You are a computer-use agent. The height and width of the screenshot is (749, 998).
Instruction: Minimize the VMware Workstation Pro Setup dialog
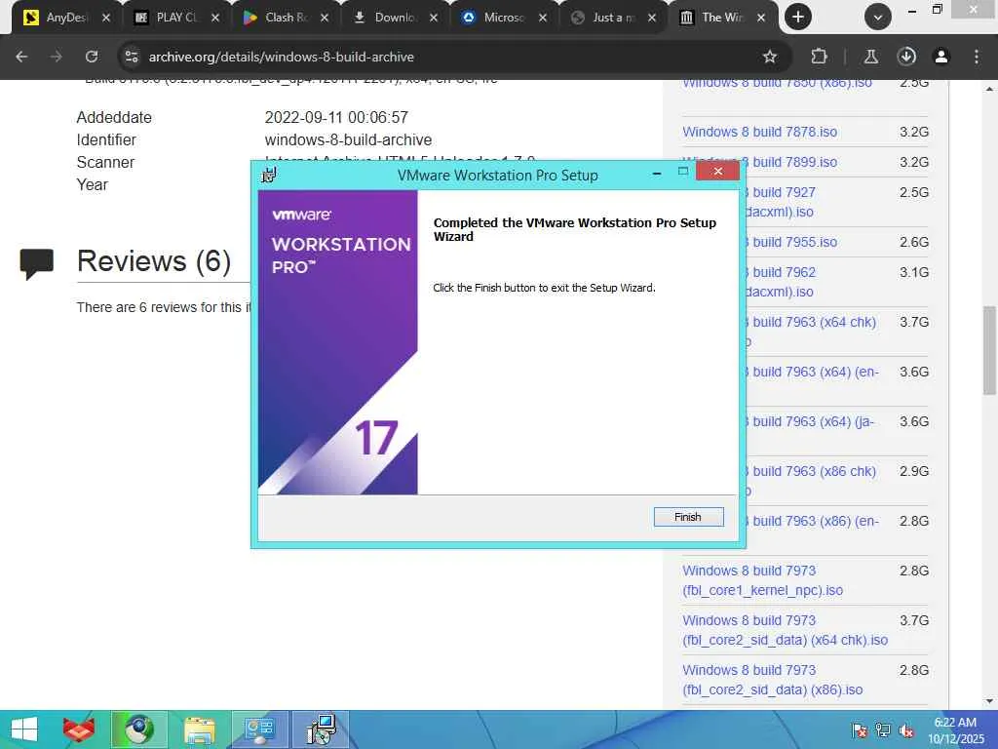tap(657, 172)
